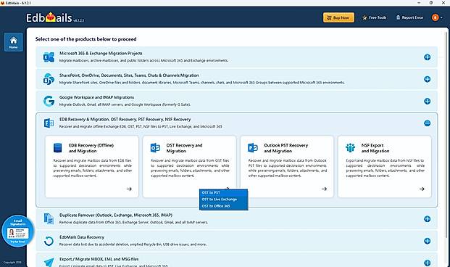This screenshot has width=450, height=267.
Task: Click the Google Workspace G icon
Action: 49,101
